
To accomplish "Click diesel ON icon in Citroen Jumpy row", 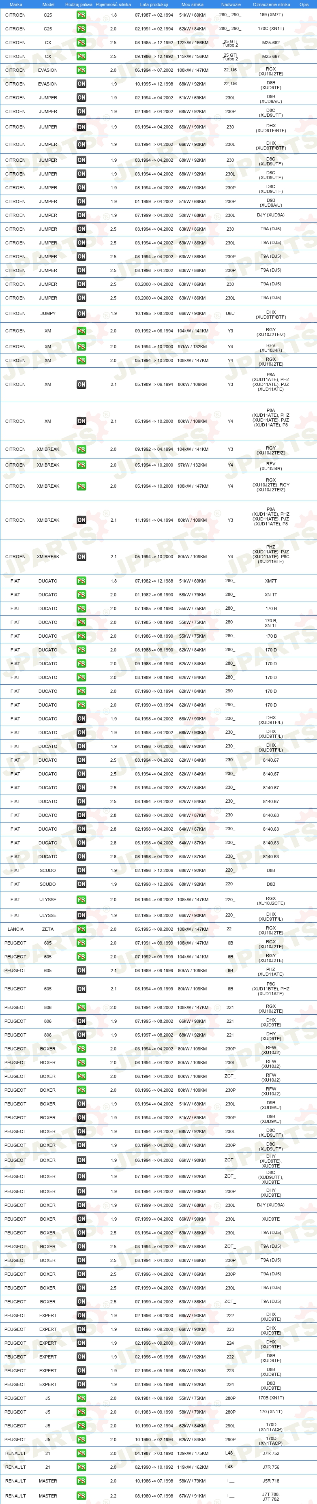I will tap(81, 313).
